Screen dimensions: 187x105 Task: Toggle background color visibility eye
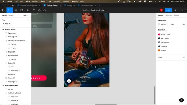[184, 24]
